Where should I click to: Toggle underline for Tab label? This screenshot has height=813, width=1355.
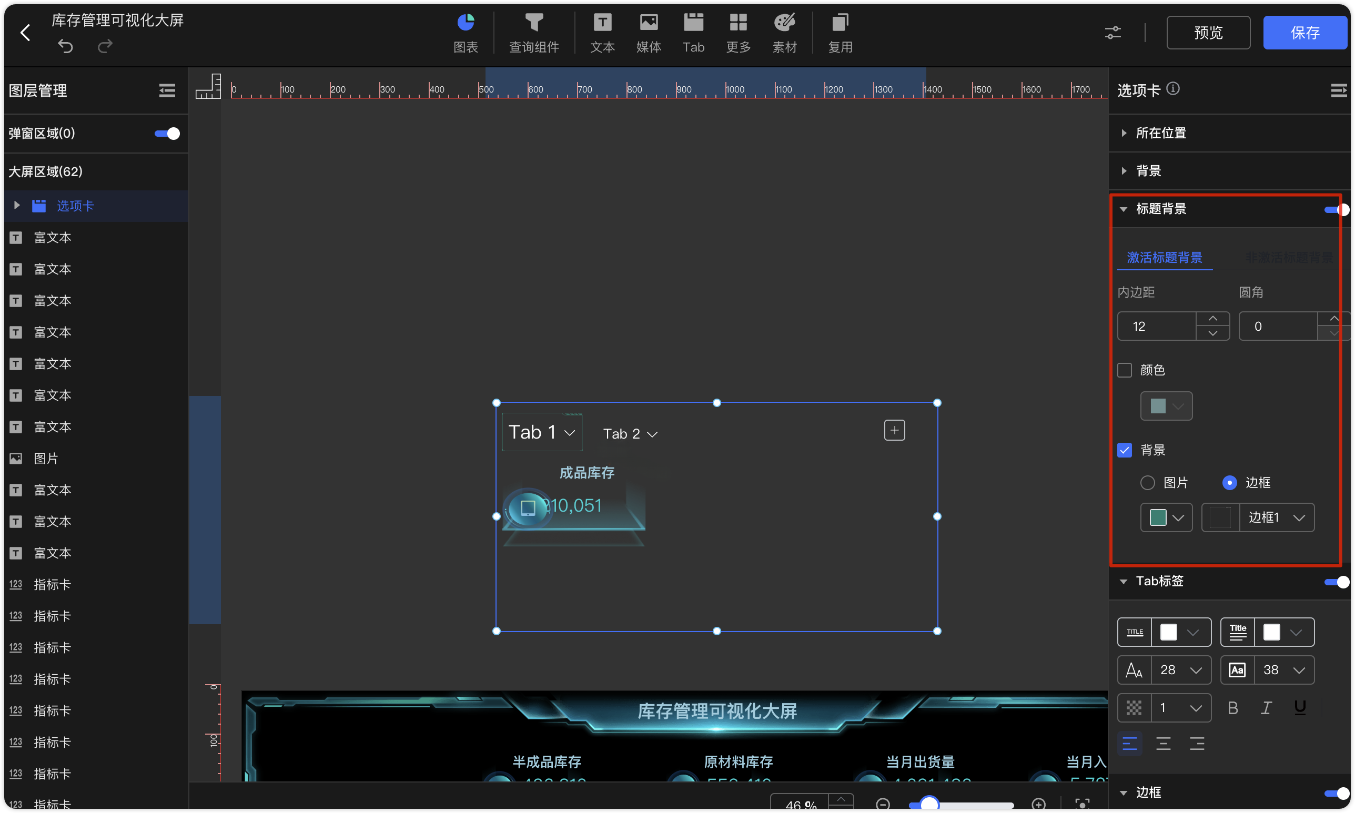click(x=1300, y=708)
